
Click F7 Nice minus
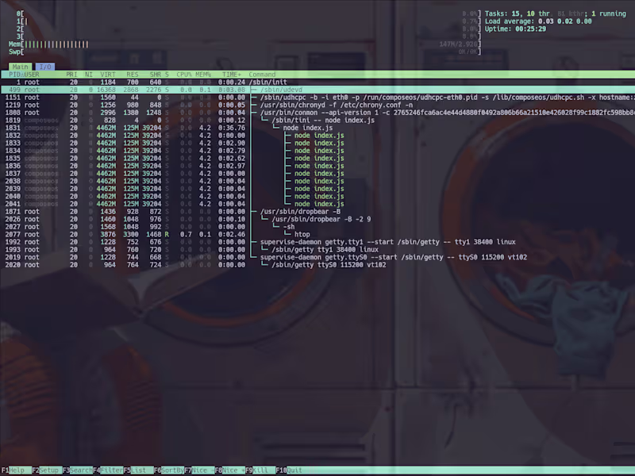[199, 470]
